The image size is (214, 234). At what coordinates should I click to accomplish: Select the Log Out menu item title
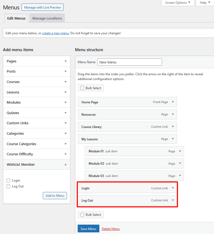(87, 201)
